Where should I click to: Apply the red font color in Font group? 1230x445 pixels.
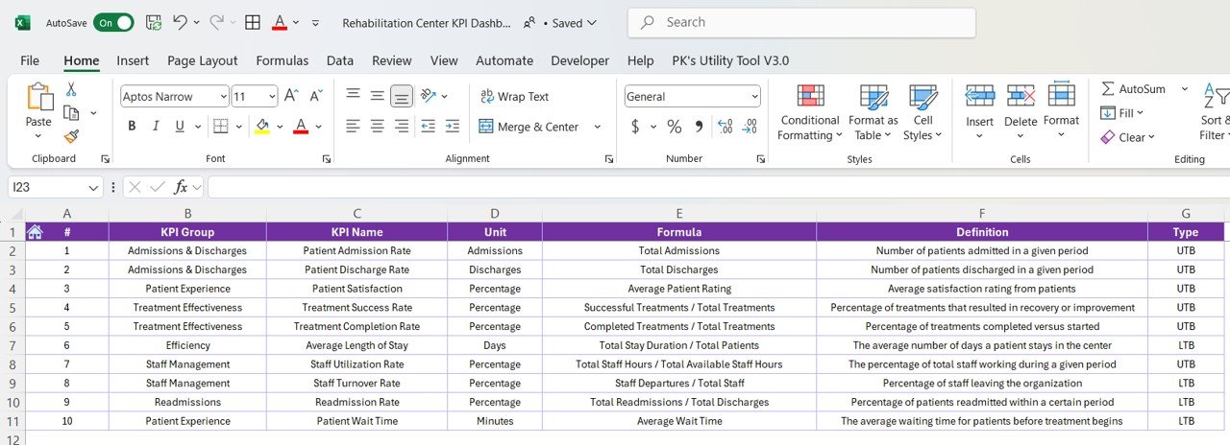point(300,127)
